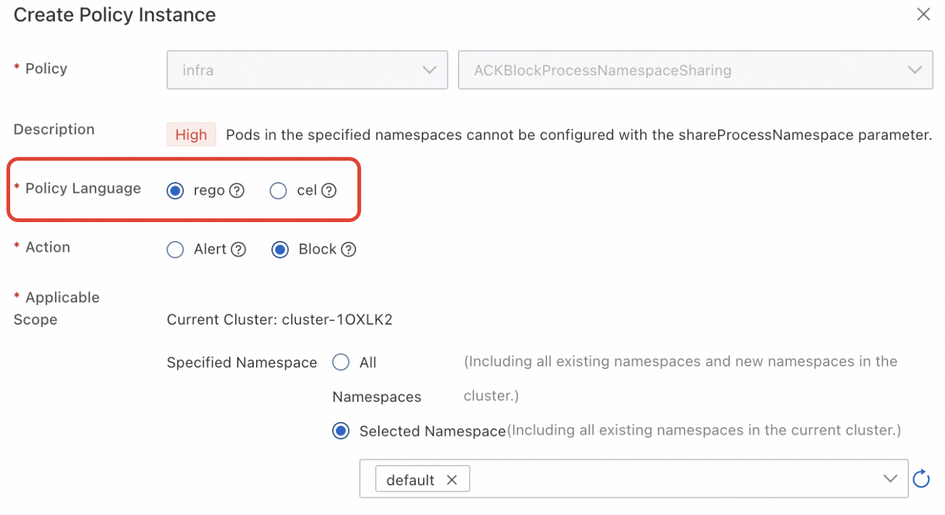Open the ACKBlockProcessNamespaceSharing policy dropdown
Screen dimensions: 945x515
696,70
